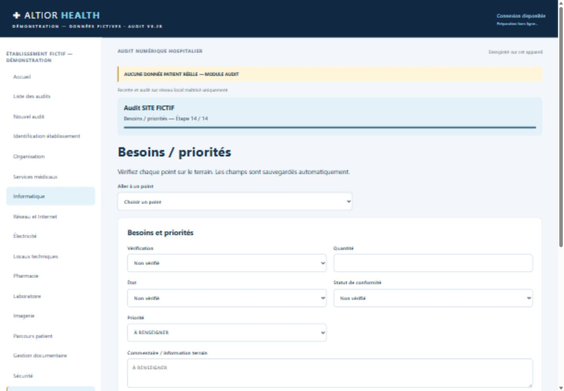Click 'Besoins et priorités' card heading

click(x=160, y=233)
